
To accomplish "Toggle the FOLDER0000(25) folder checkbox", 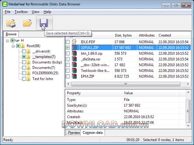I will pyautogui.click(x=24, y=73).
